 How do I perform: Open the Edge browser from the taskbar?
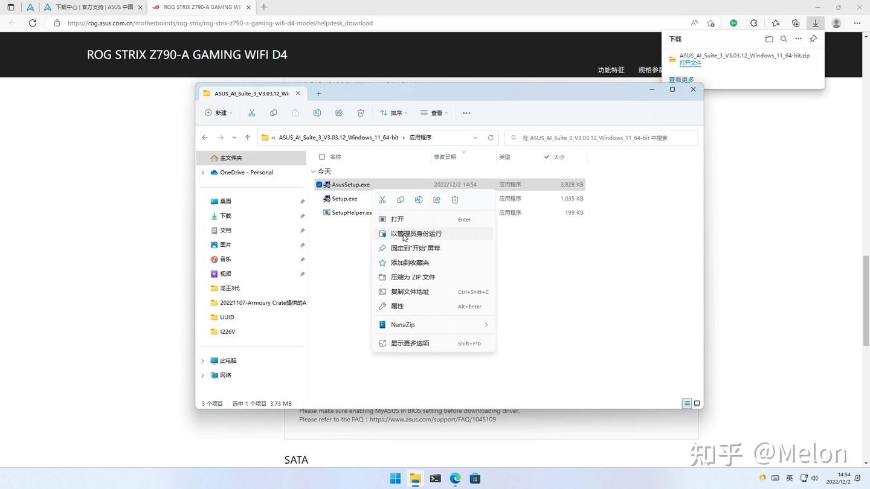(455, 479)
